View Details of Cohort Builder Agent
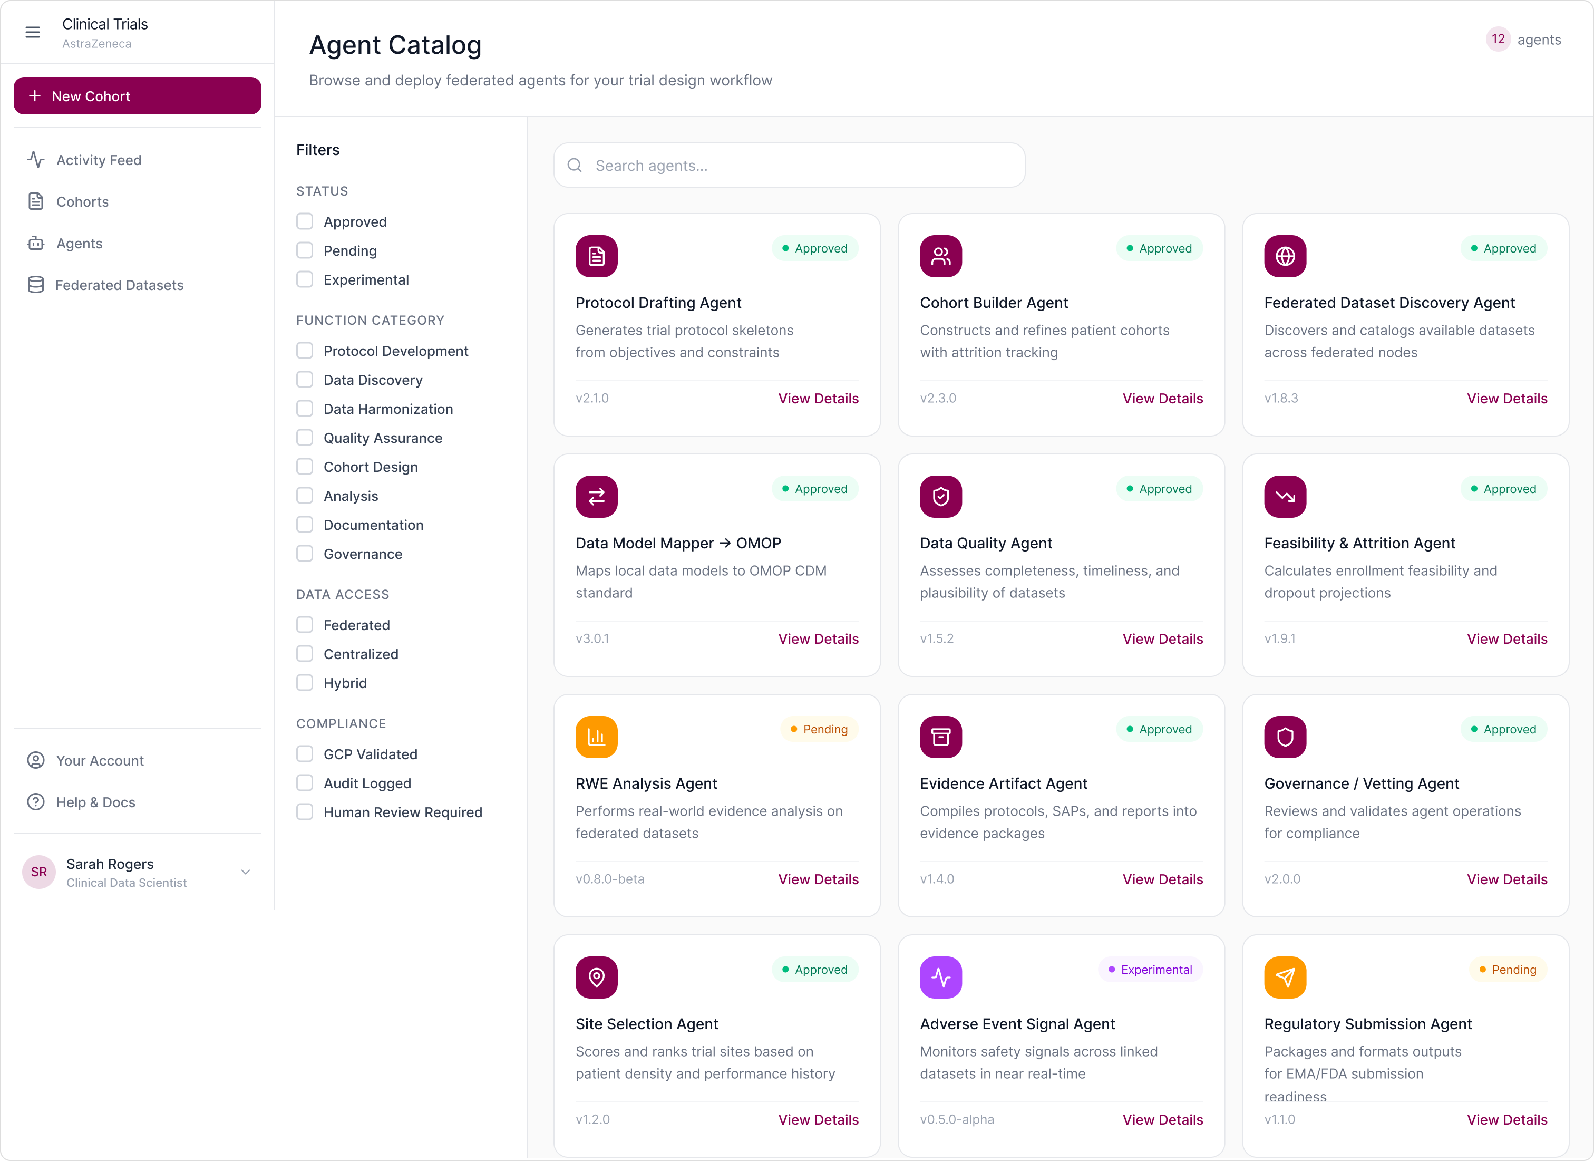The width and height of the screenshot is (1594, 1161). coord(1162,399)
